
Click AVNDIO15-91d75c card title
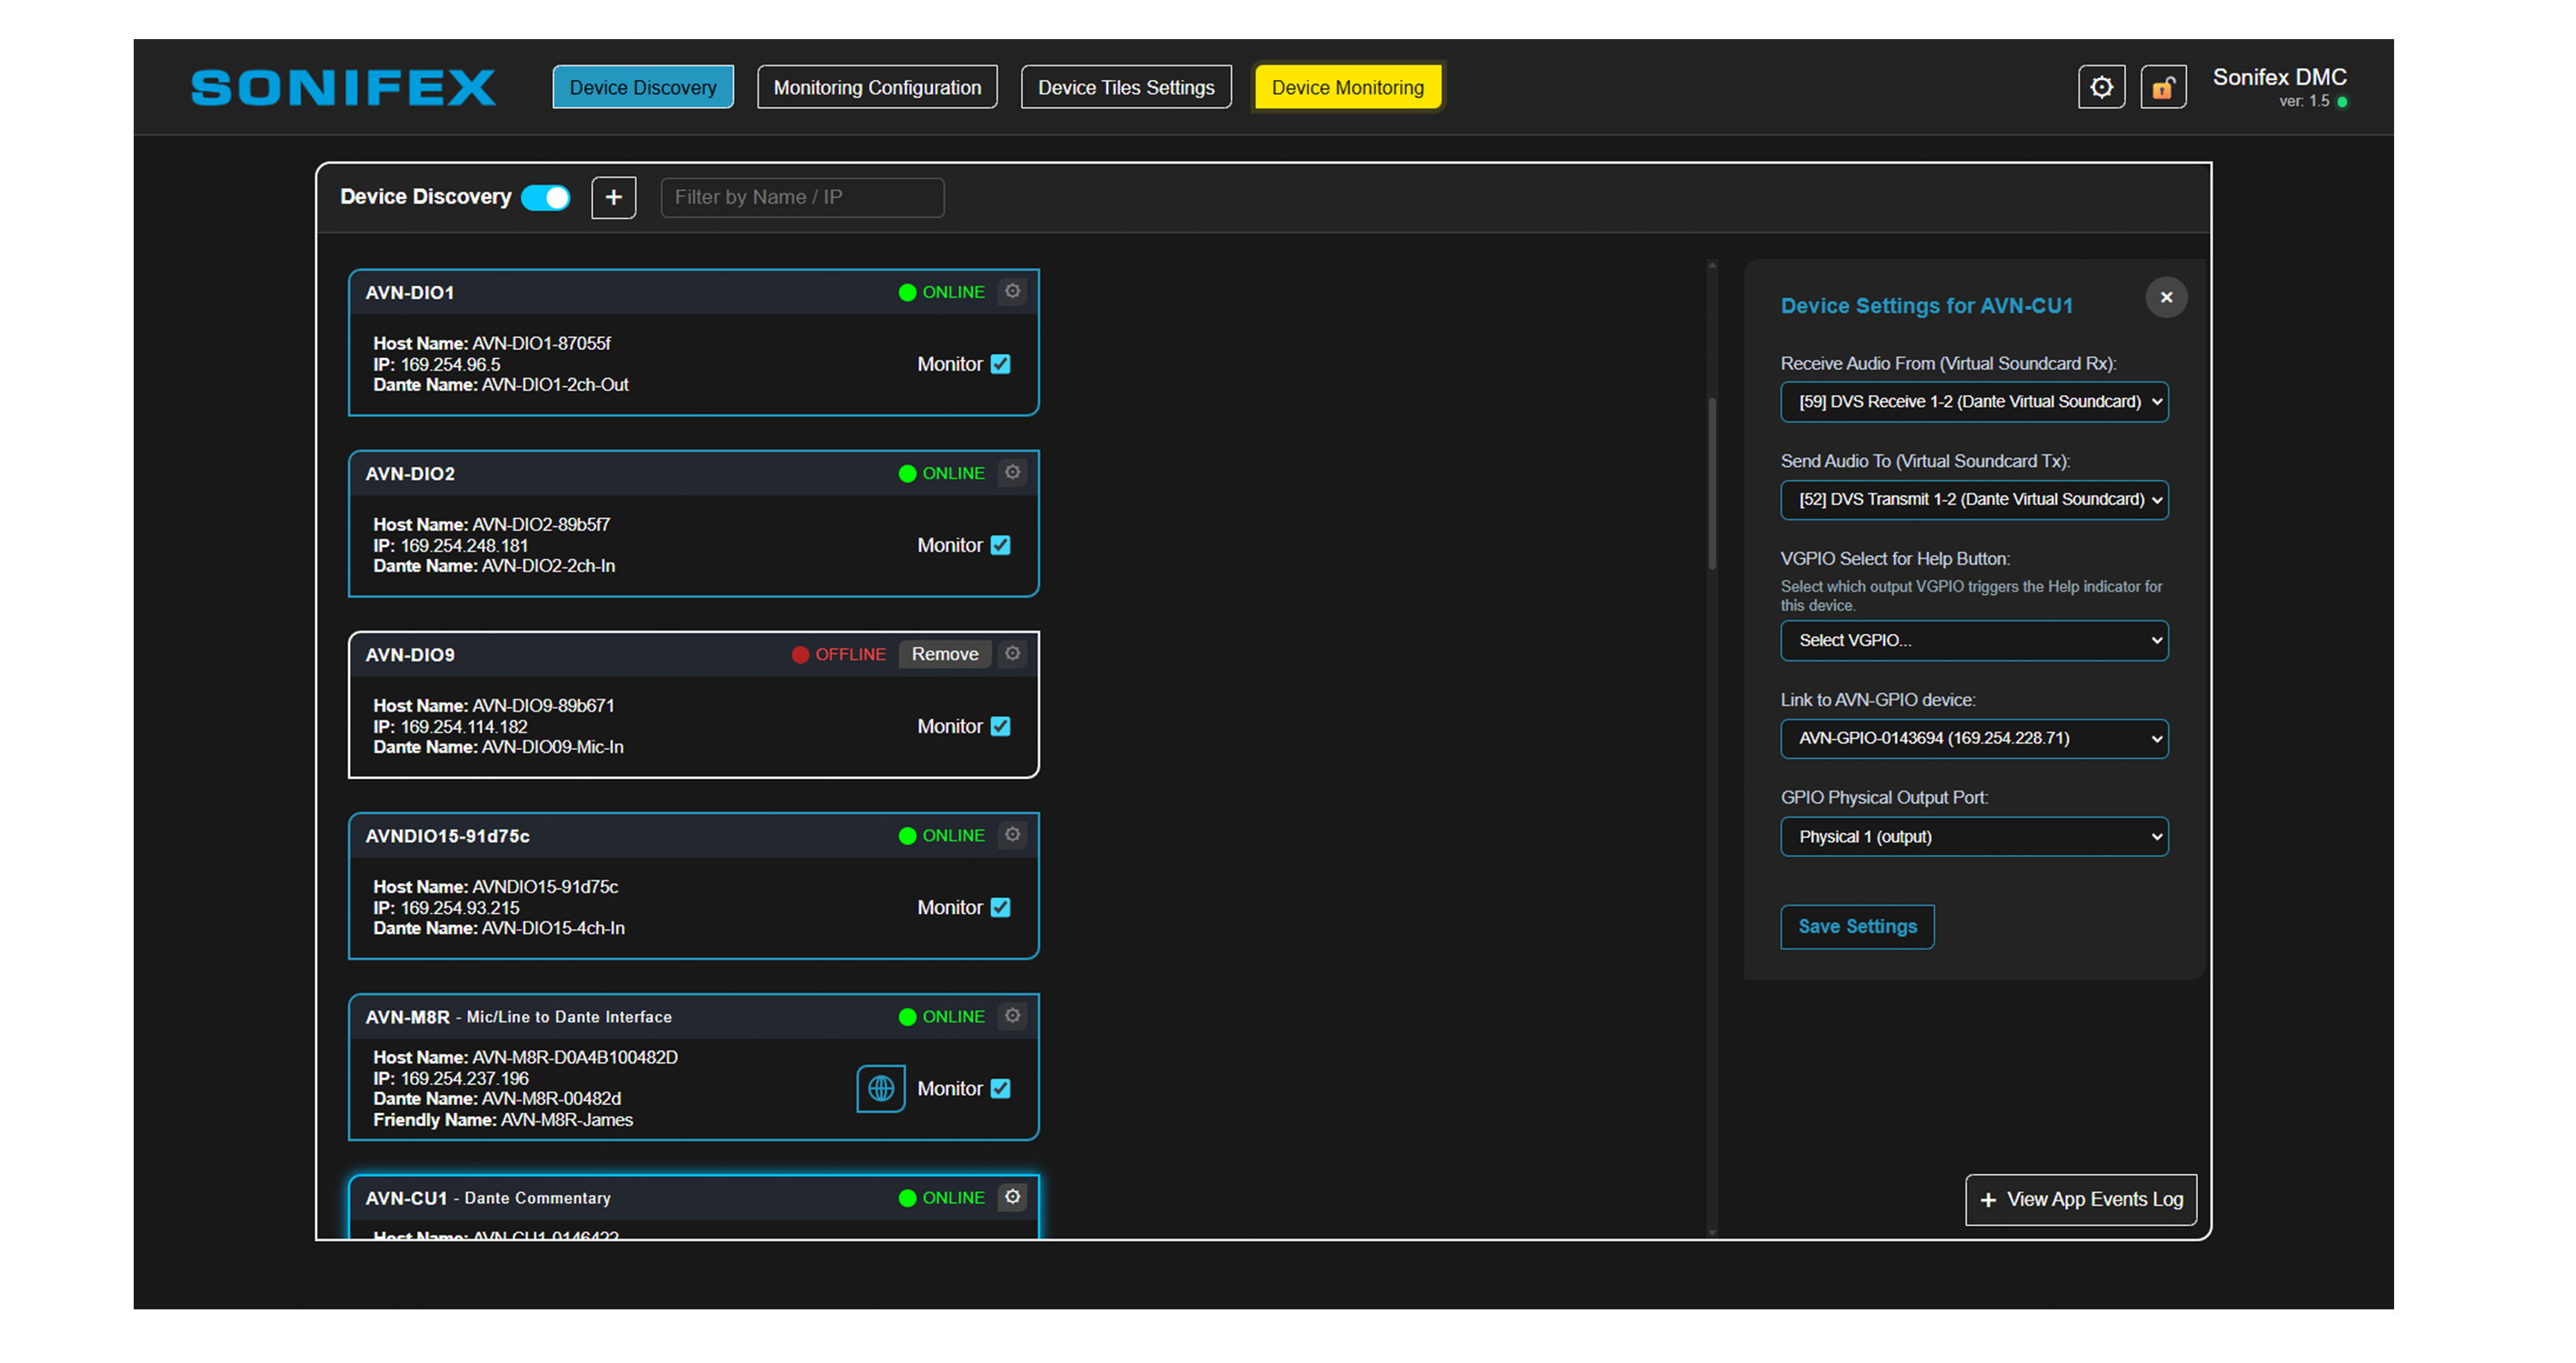coord(447,835)
